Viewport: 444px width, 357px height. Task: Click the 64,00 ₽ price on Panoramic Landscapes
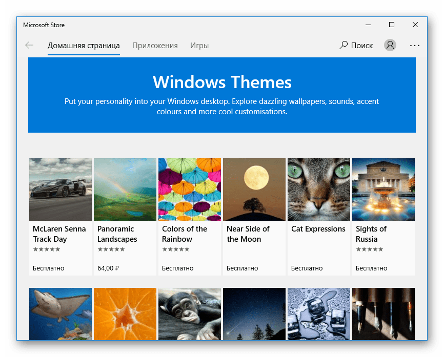point(108,268)
